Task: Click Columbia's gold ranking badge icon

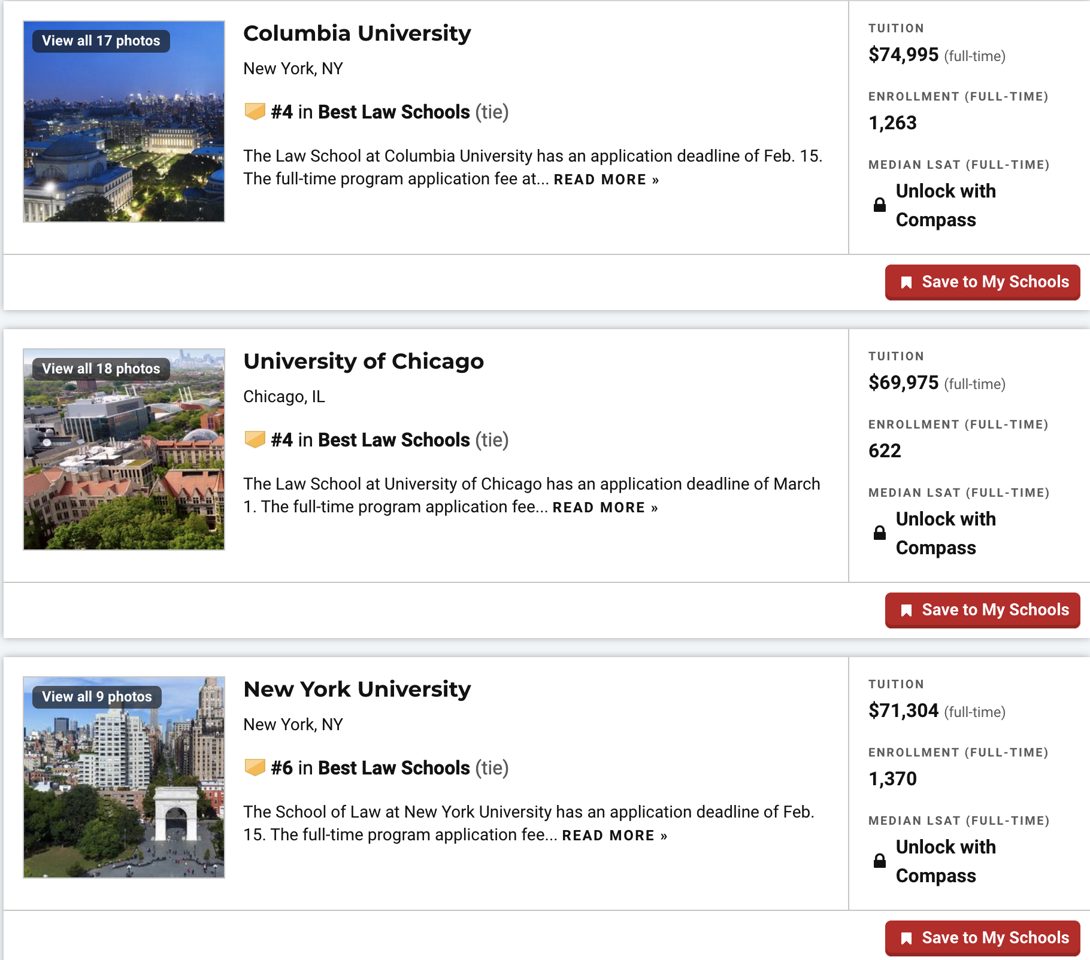Action: point(255,111)
